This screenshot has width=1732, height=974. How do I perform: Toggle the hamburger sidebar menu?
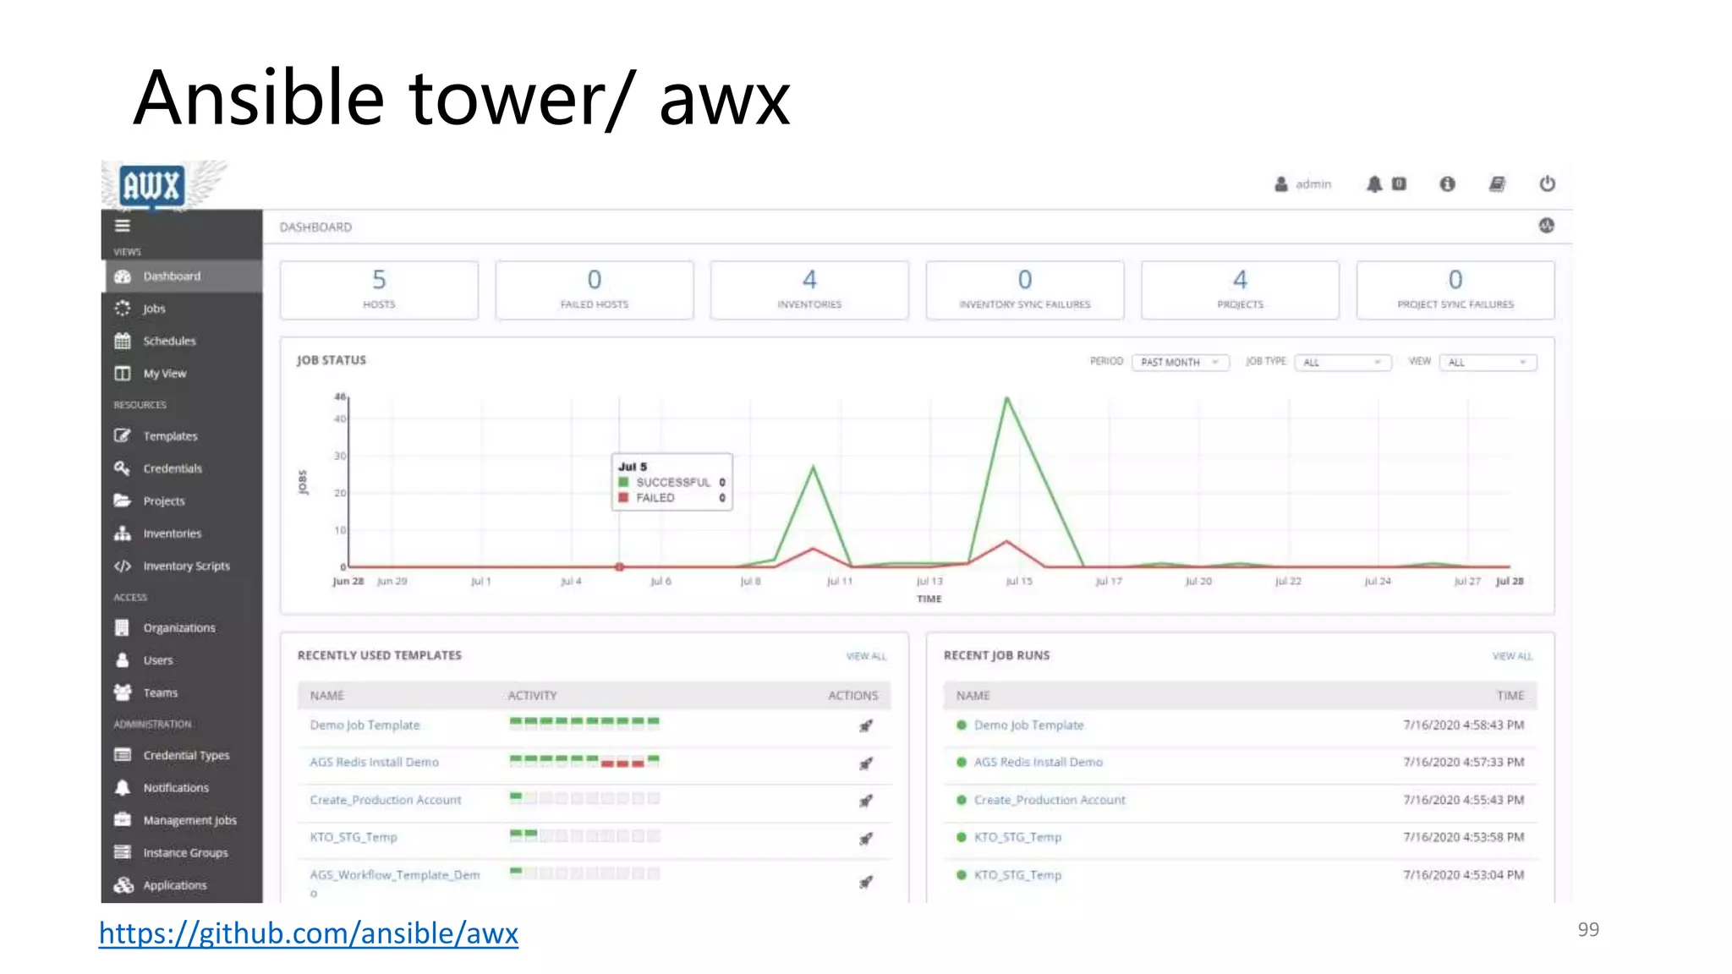[123, 226]
